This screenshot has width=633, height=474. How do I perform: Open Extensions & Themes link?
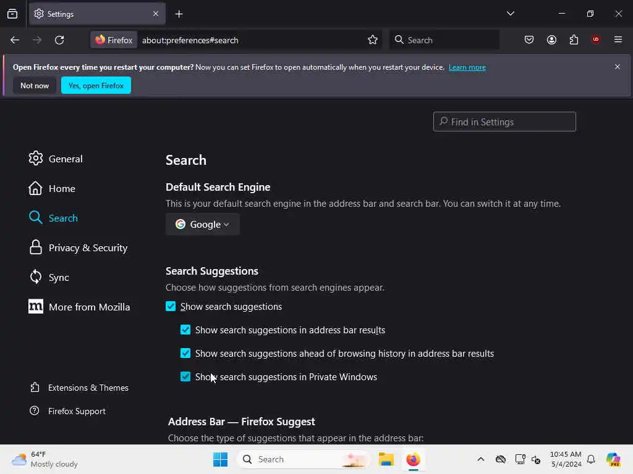(x=79, y=388)
